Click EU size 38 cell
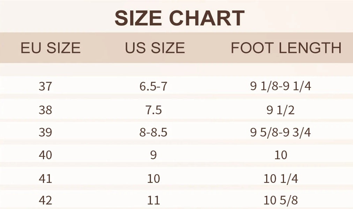353x209 pixels. pyautogui.click(x=45, y=110)
